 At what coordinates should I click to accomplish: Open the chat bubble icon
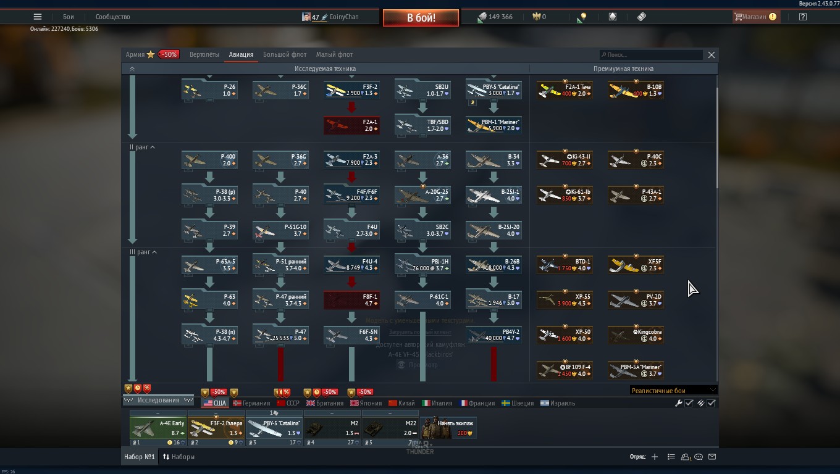point(699,457)
